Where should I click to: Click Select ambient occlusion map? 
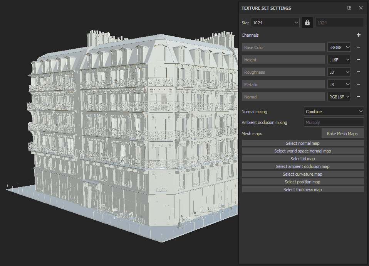point(303,166)
